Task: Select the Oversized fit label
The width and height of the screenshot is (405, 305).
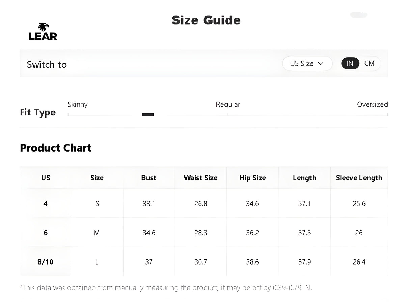Action: point(373,104)
